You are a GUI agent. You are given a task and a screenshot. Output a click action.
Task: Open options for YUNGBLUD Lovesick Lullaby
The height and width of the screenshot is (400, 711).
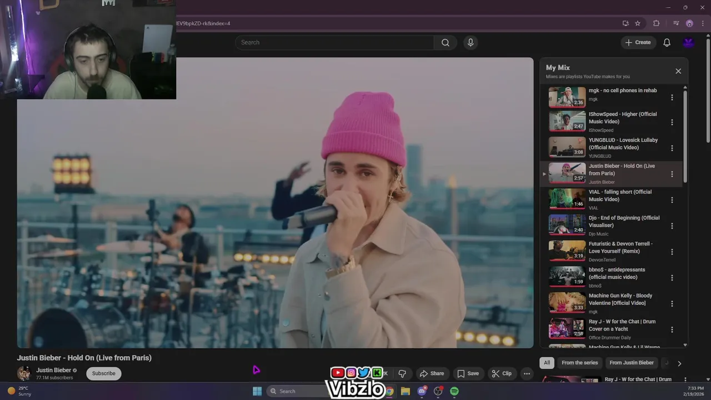coord(672,148)
